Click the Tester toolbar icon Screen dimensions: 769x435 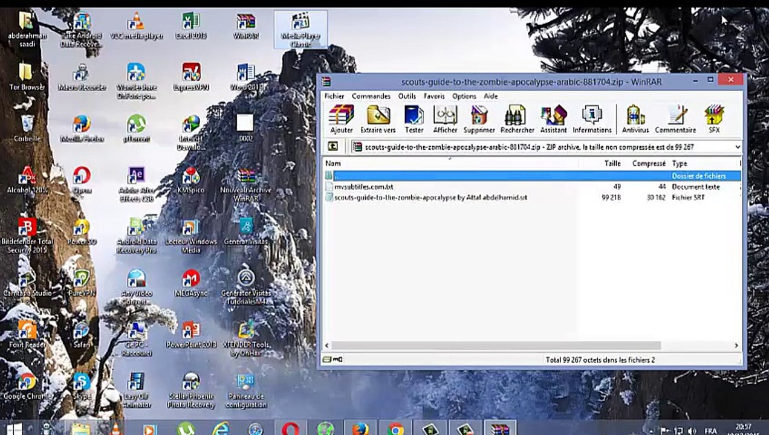(414, 119)
